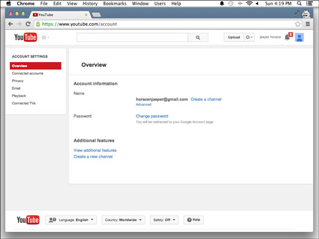Click the volume speaker icon in menu bar
Image resolution: width=319 pixels, height=239 pixels.
(x=257, y=4)
